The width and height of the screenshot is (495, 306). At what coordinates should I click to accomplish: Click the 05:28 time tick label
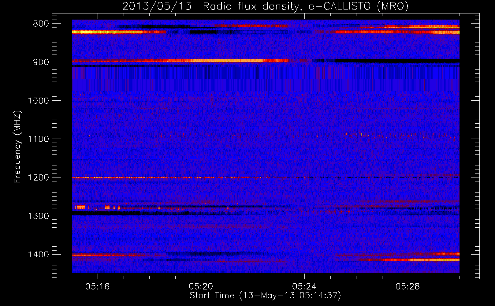point(408,287)
